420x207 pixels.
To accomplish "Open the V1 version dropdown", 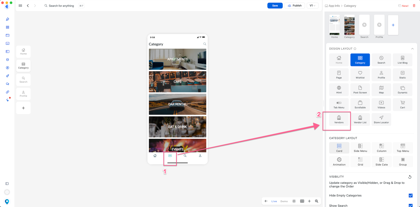I will (x=312, y=6).
